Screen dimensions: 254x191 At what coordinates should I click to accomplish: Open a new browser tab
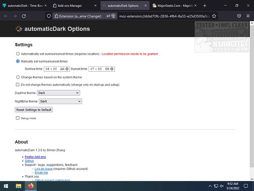point(205,6)
